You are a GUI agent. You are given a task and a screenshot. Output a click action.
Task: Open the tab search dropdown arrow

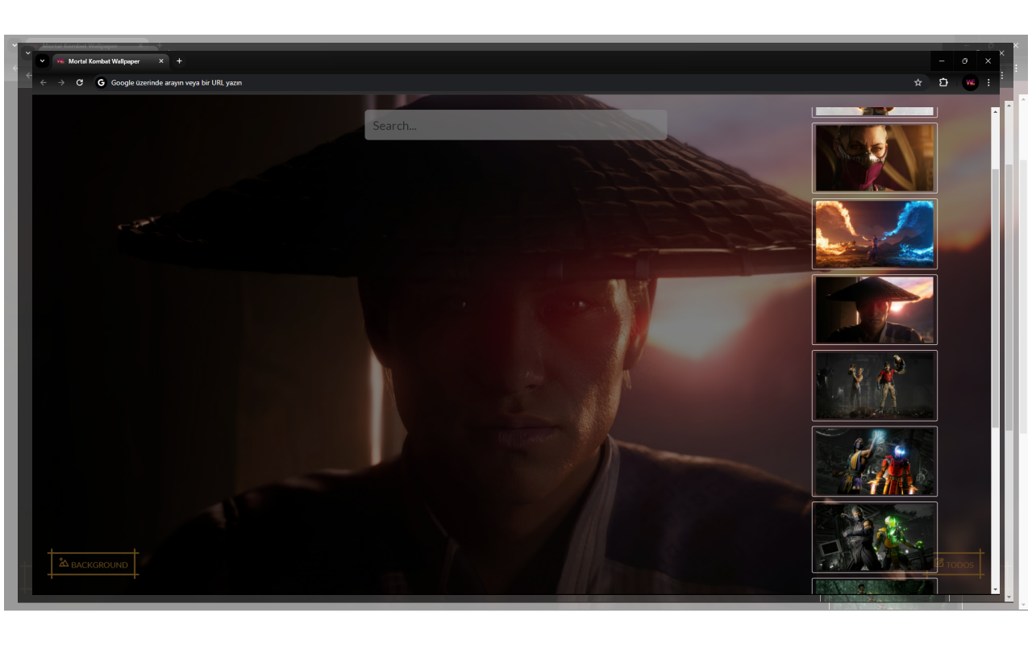click(x=43, y=61)
